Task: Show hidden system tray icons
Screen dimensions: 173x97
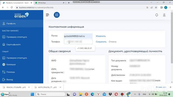Action: 135,94
